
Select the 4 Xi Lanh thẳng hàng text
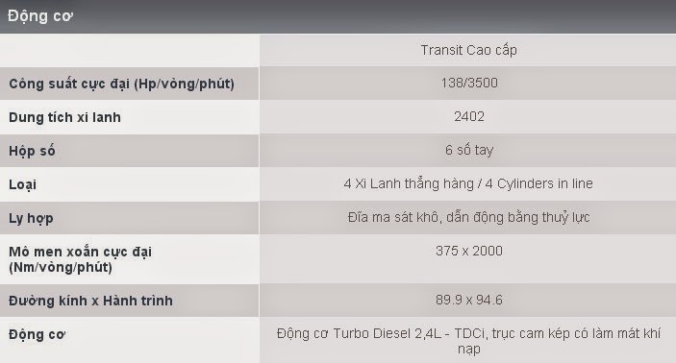coord(409,183)
